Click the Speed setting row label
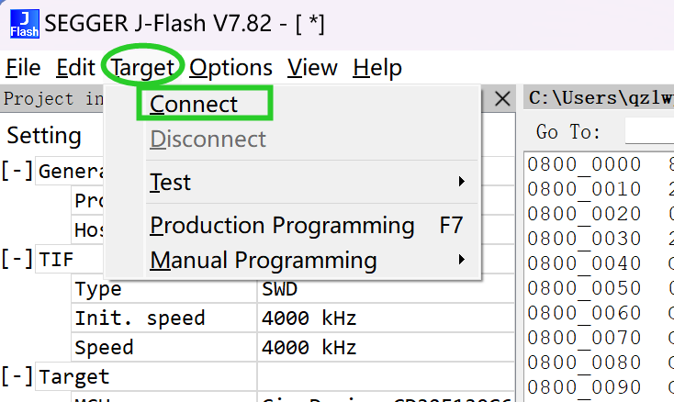 (x=104, y=348)
